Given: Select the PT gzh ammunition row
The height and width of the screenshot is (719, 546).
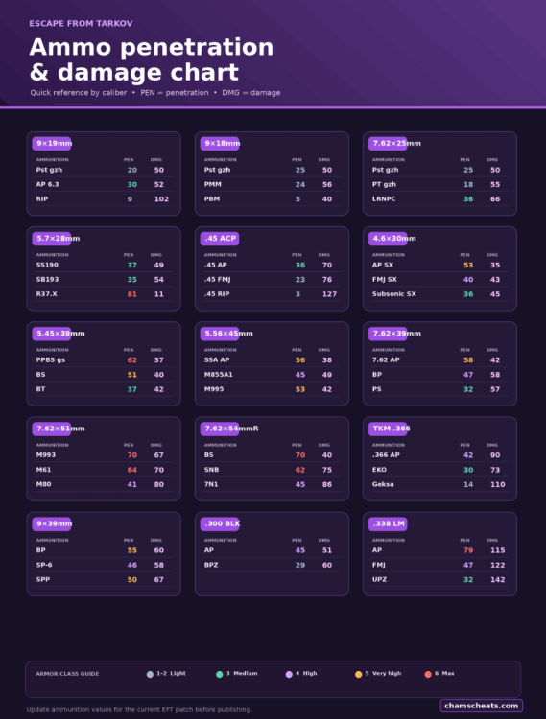Looking at the screenshot, I should [439, 184].
